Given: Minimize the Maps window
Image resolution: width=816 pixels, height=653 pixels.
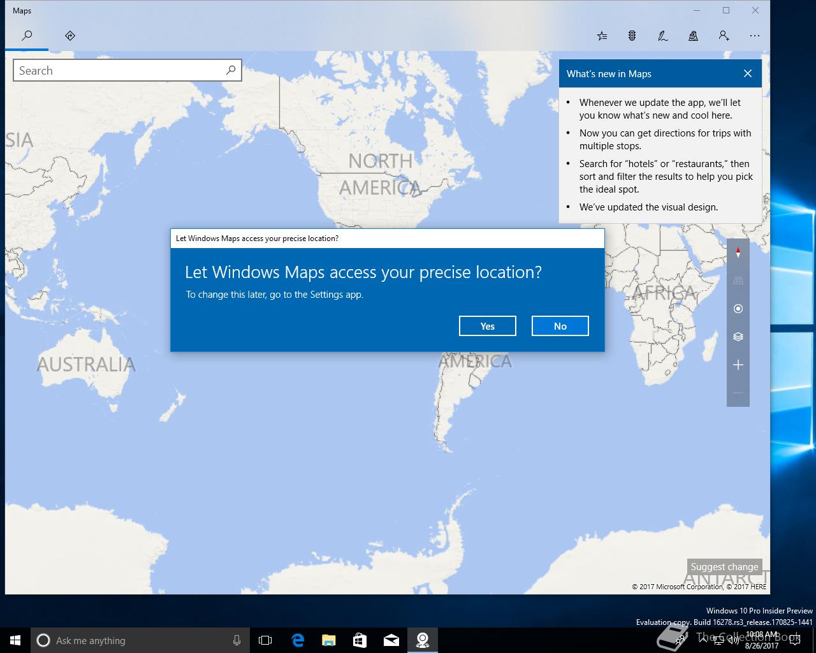Looking at the screenshot, I should tap(697, 10).
